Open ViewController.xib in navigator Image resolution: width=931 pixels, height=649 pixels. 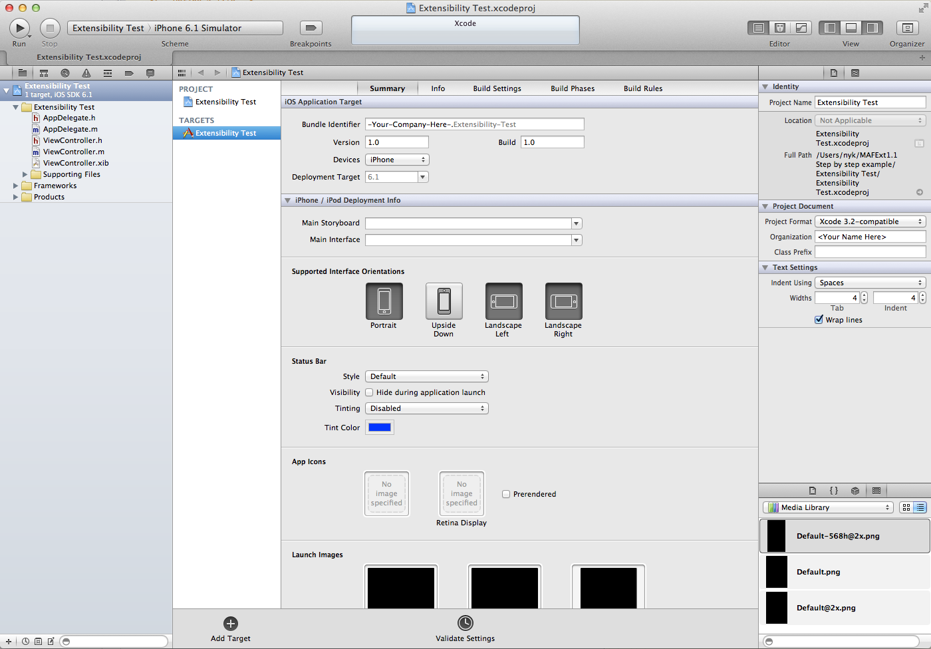point(76,163)
